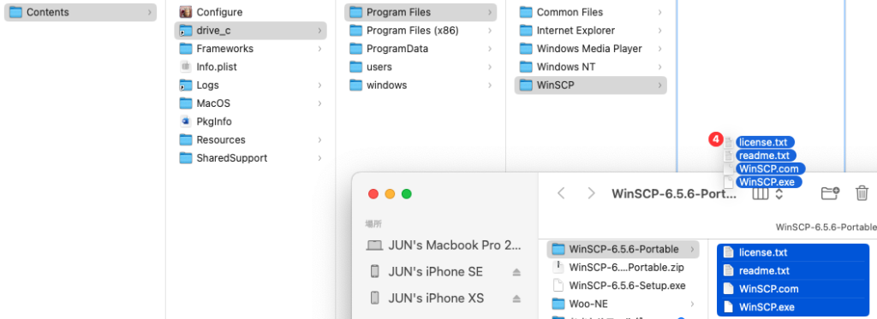Expand the Woo-NE folder chevron

(x=692, y=304)
